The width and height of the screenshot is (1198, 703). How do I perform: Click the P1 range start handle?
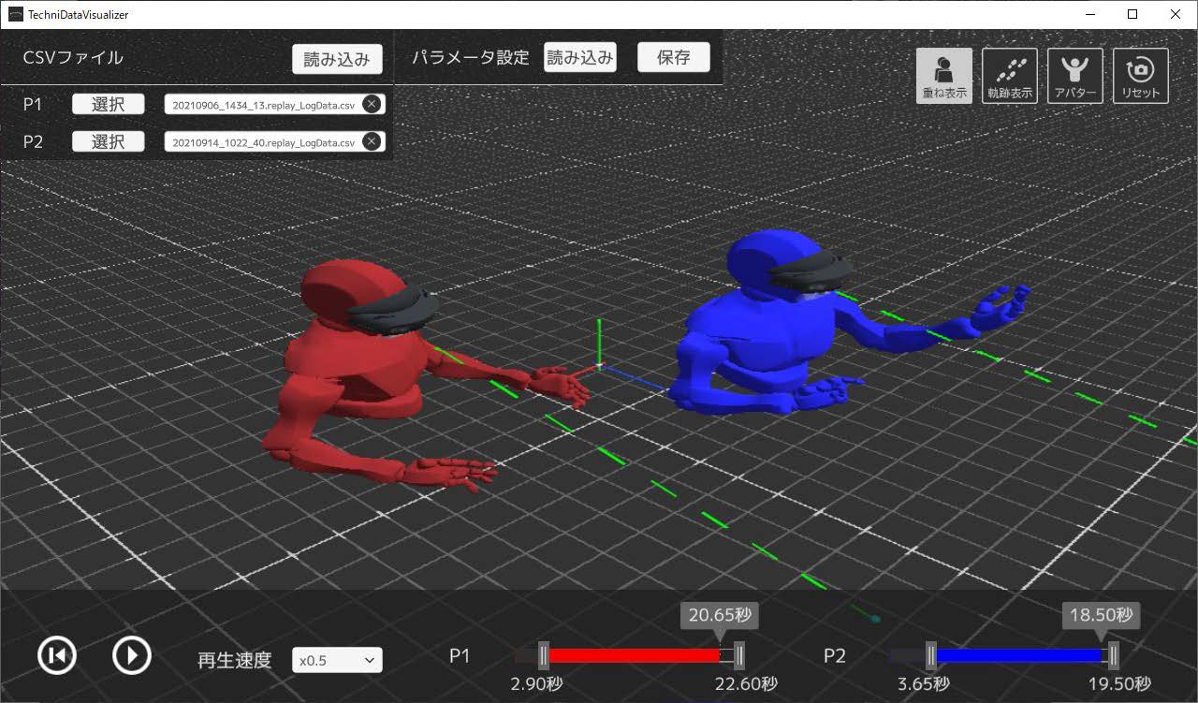[x=543, y=655]
